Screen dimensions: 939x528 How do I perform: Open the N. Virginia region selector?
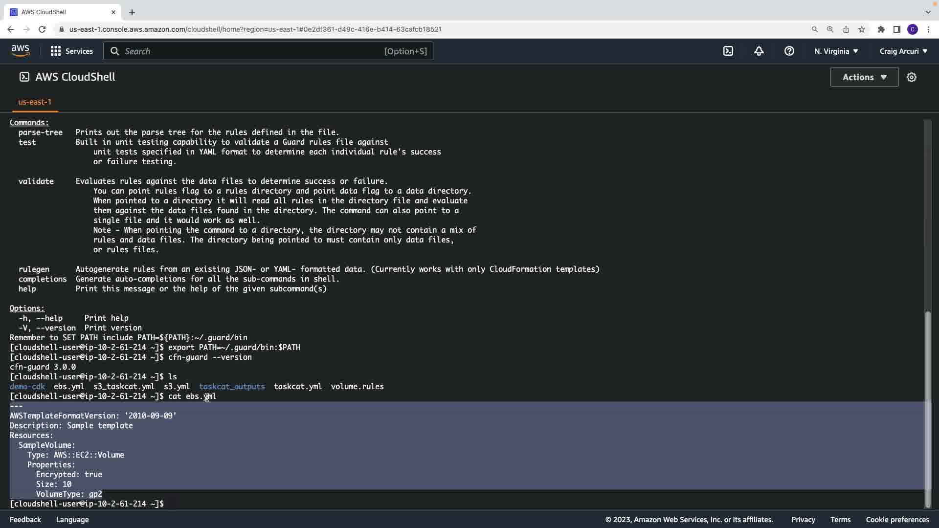pos(836,51)
